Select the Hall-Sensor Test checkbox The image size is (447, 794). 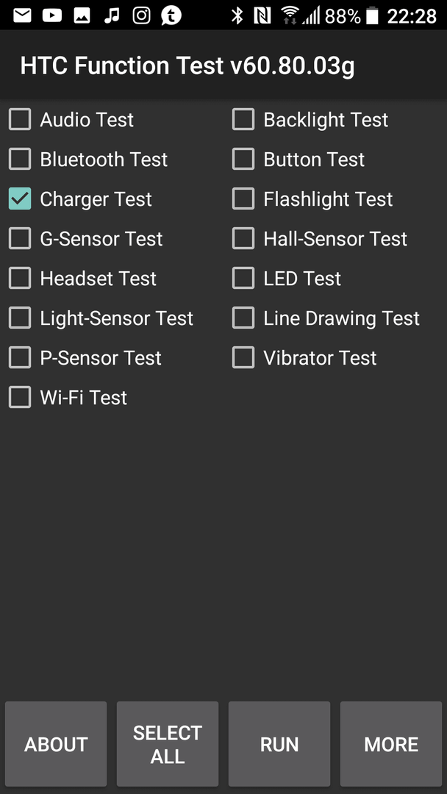243,238
